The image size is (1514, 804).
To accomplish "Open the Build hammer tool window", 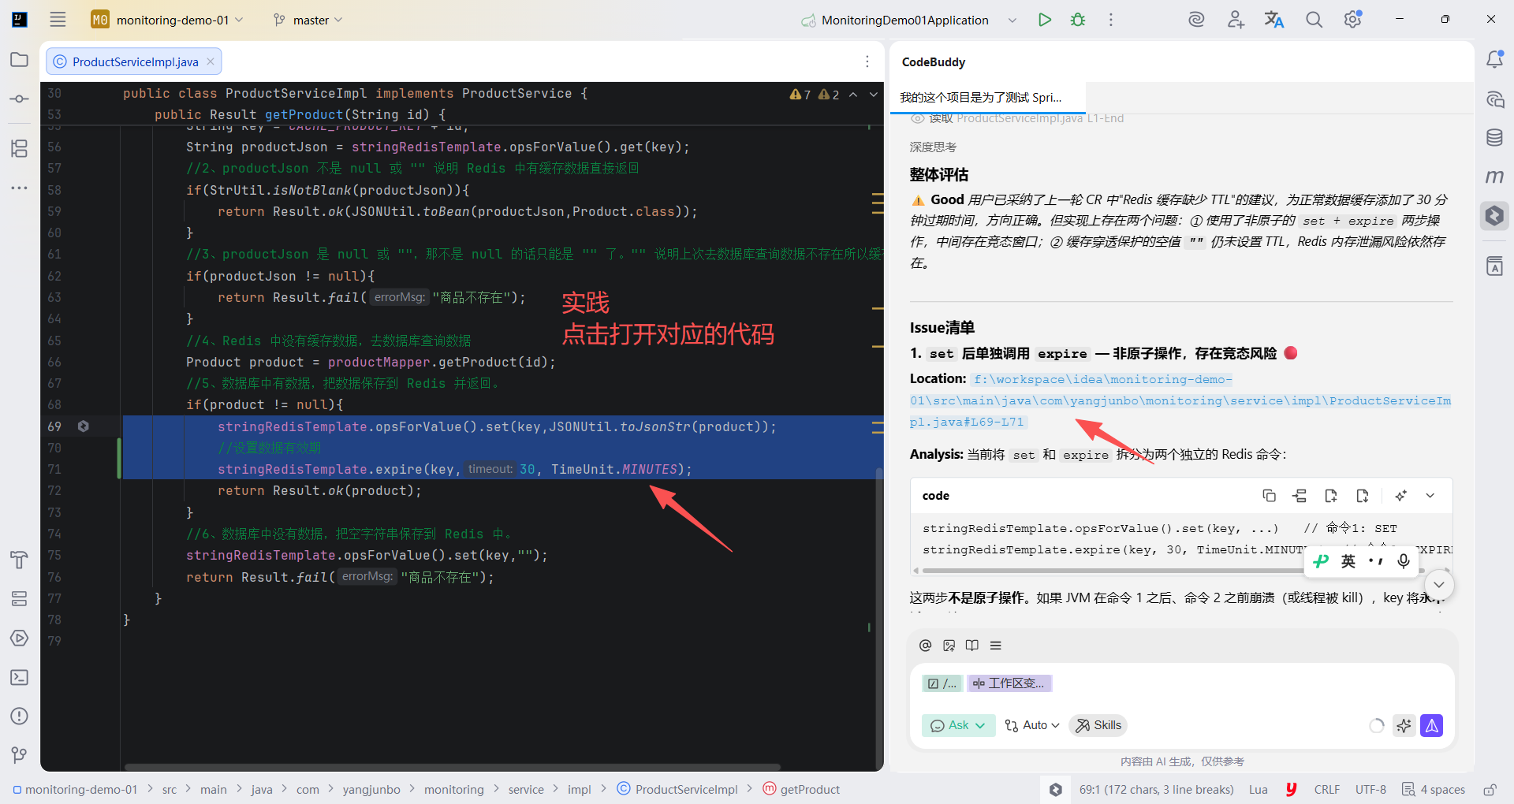I will coord(20,560).
